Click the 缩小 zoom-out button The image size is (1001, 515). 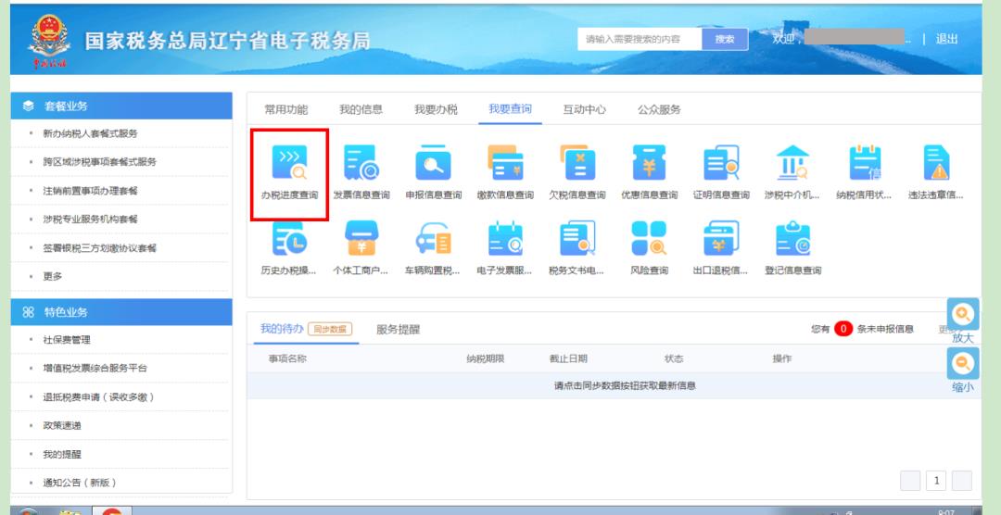963,371
